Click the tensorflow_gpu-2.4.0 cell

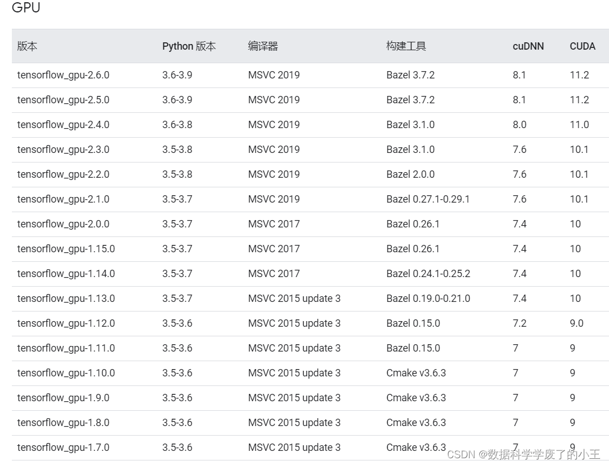point(63,125)
